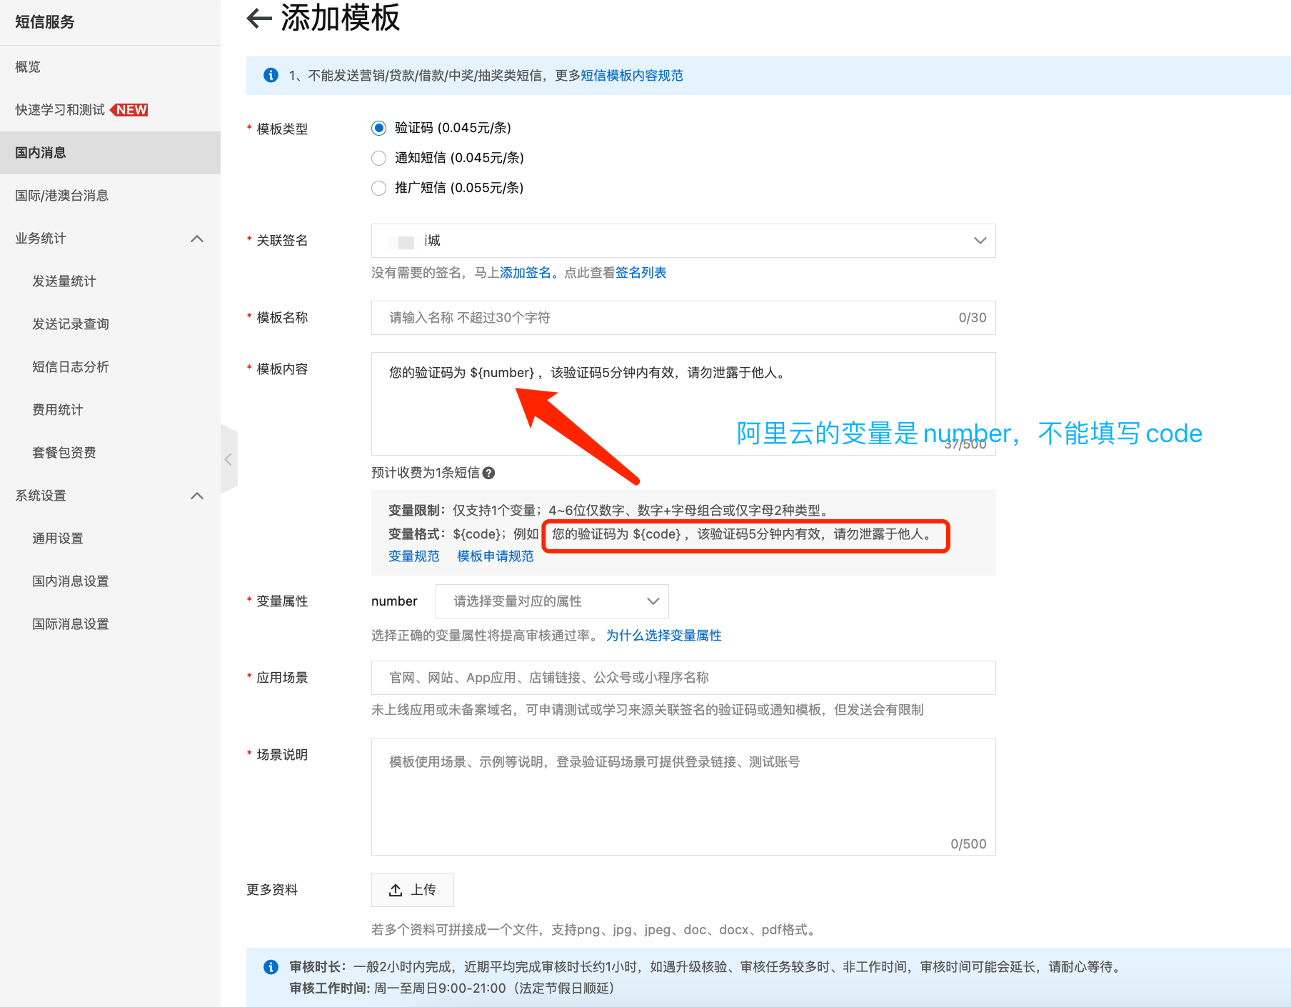
Task: Click the info icon beside 审核时长
Action: click(271, 967)
